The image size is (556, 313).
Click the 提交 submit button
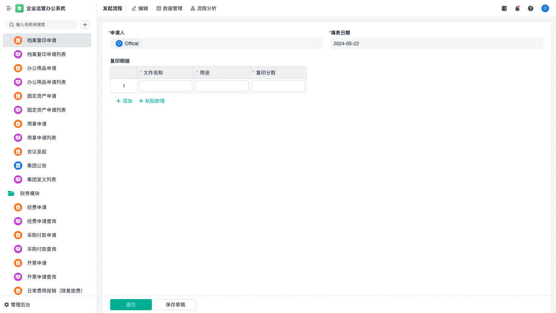point(131,304)
